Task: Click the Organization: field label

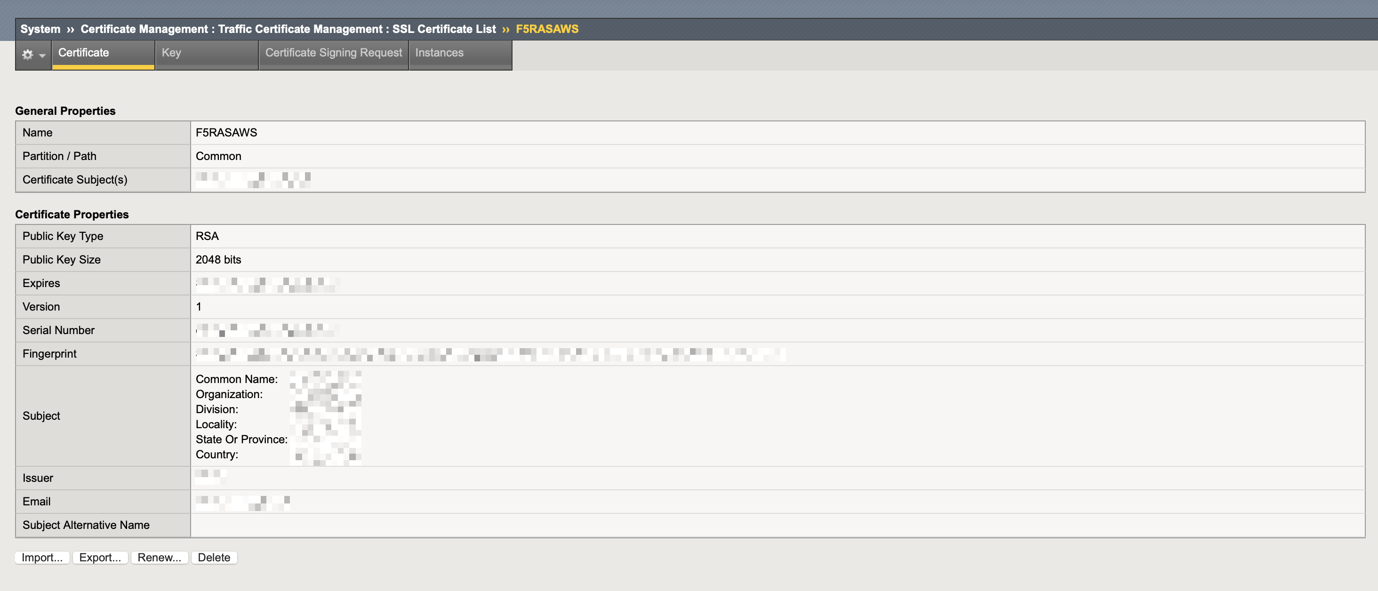Action: tap(229, 394)
